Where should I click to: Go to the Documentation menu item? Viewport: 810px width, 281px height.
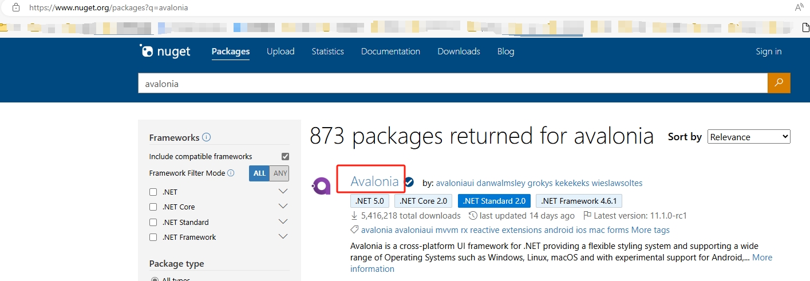[x=390, y=52]
